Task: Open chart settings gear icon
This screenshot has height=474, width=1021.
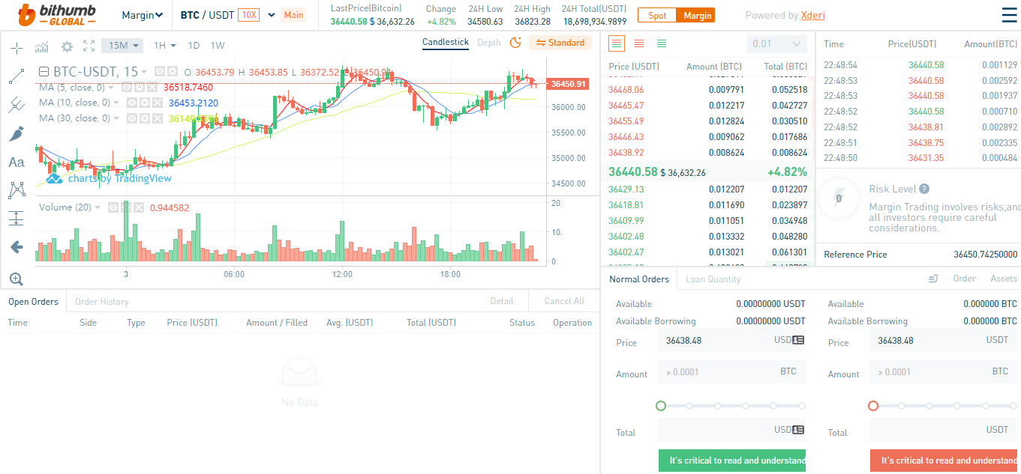Action: pos(67,46)
